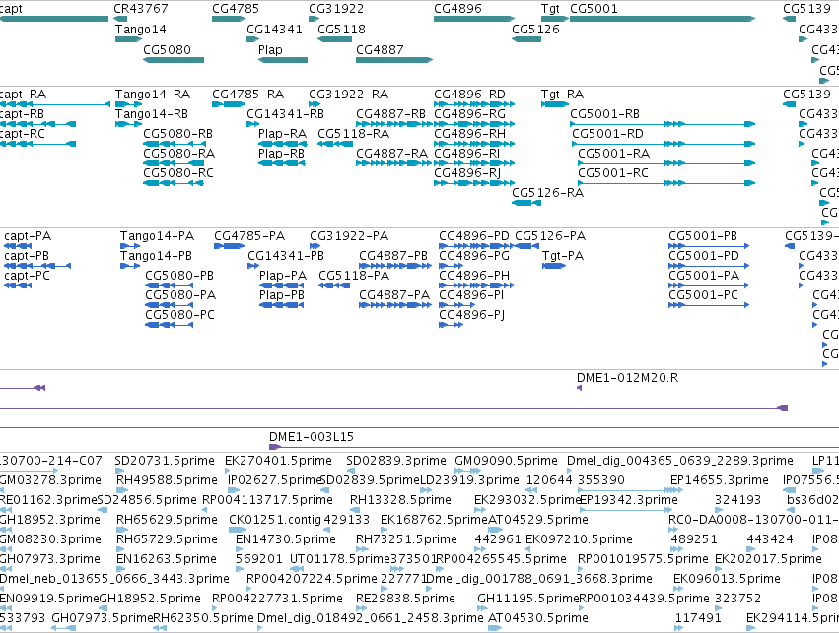Select the DME1-012M20.R clone label
The image size is (839, 633).
tap(627, 378)
